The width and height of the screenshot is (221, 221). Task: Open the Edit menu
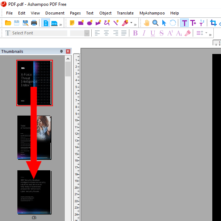point(22,13)
